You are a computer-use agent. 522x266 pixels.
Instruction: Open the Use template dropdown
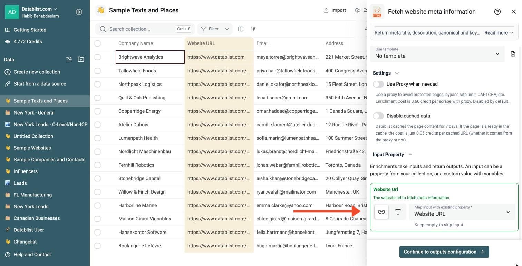pos(437,54)
